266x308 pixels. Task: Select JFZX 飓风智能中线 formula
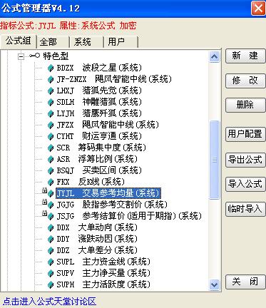click(x=108, y=125)
